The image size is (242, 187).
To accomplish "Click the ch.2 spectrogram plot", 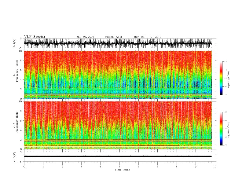I will [118, 125].
